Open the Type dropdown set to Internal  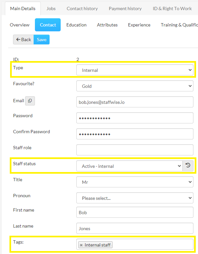click(x=135, y=70)
